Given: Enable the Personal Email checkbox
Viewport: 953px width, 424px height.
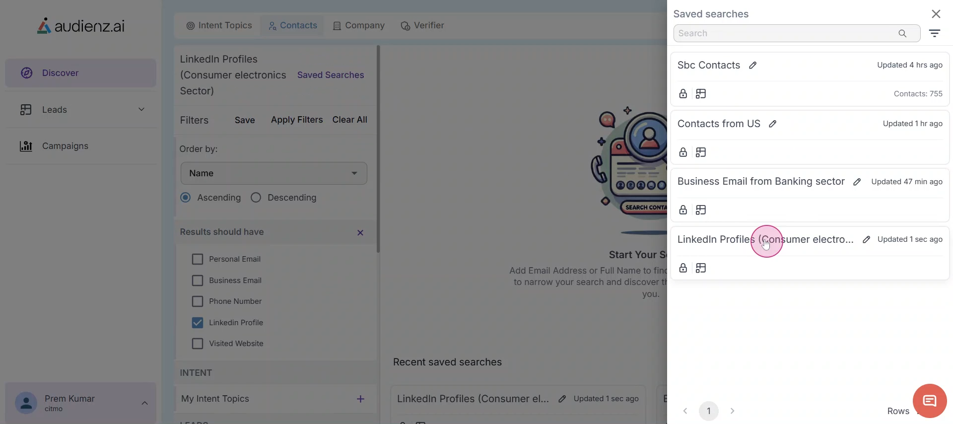Looking at the screenshot, I should click(198, 259).
